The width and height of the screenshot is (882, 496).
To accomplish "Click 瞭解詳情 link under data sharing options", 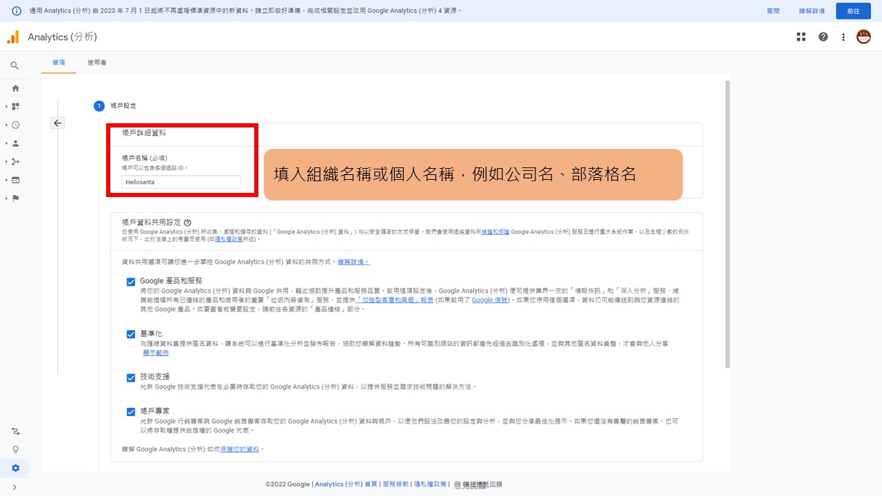I will click(353, 262).
